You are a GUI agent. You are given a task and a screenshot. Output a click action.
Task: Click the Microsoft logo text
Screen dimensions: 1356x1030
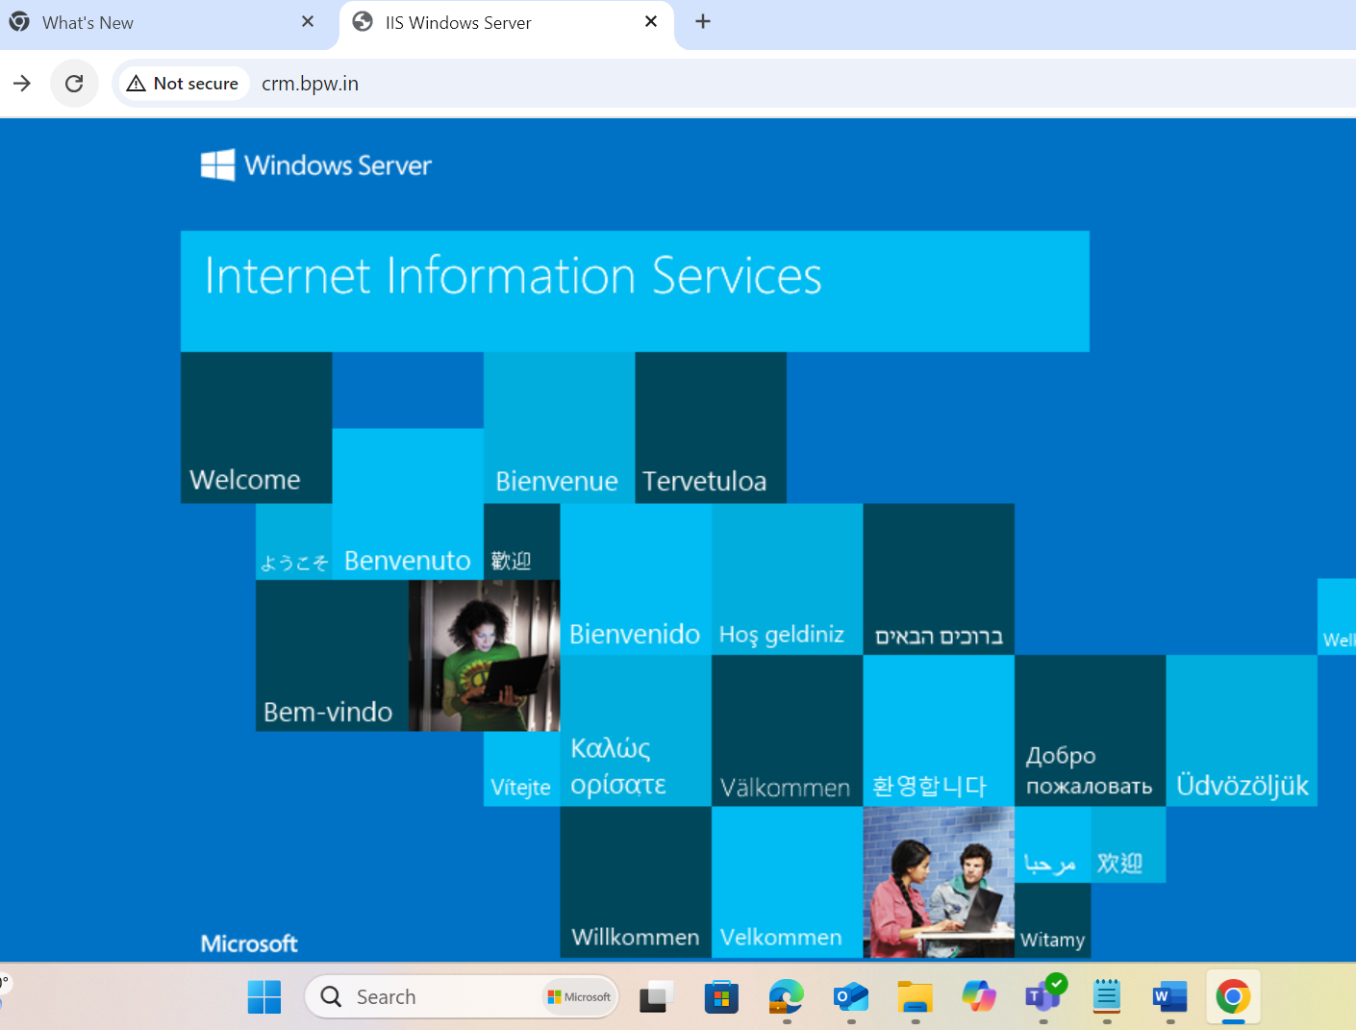coord(249,943)
